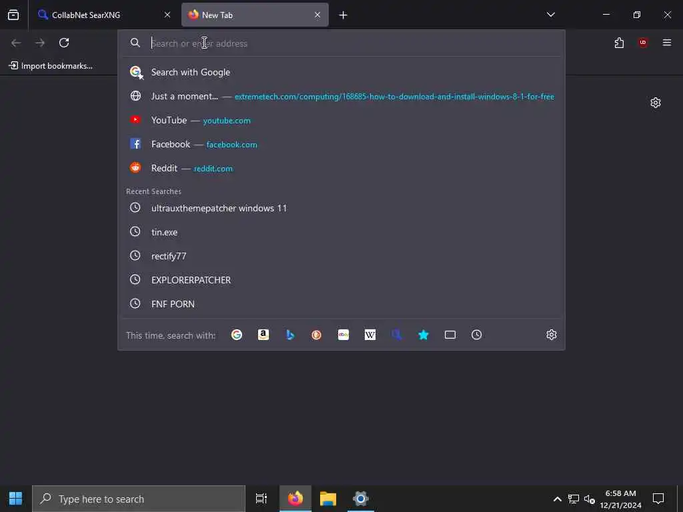The height and width of the screenshot is (512, 683).
Task: Select recent search tin.exe
Action: [341, 232]
